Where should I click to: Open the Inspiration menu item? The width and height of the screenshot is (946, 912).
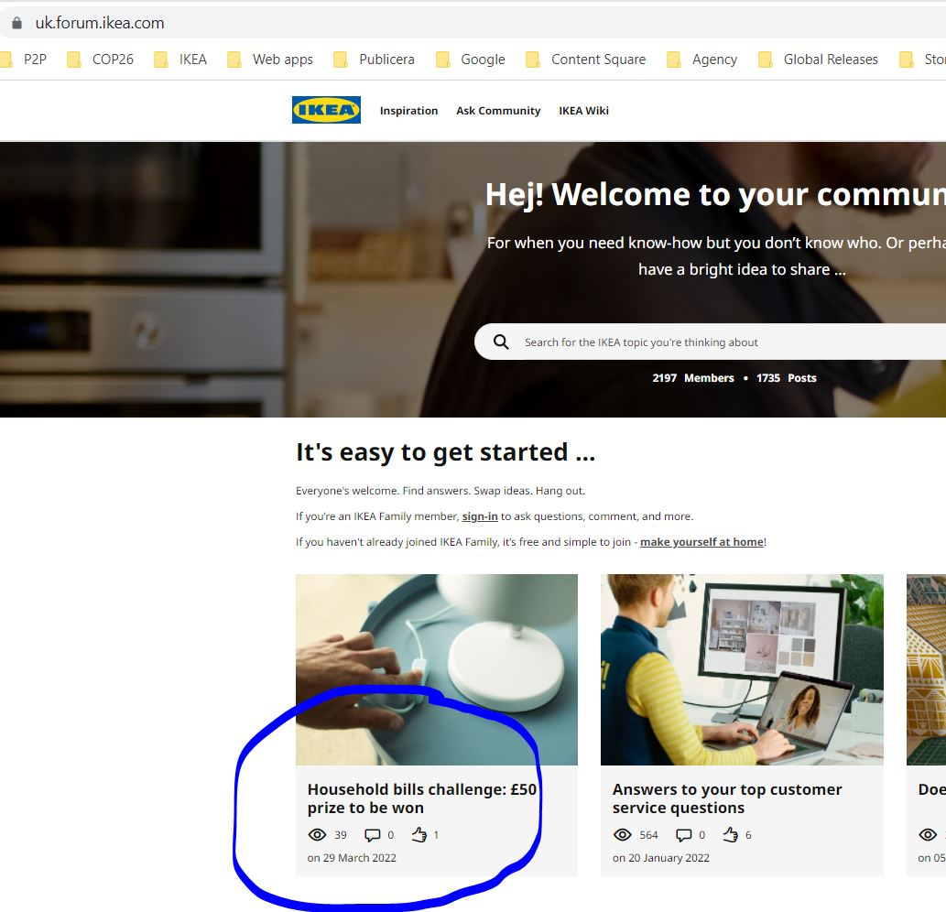tap(408, 111)
